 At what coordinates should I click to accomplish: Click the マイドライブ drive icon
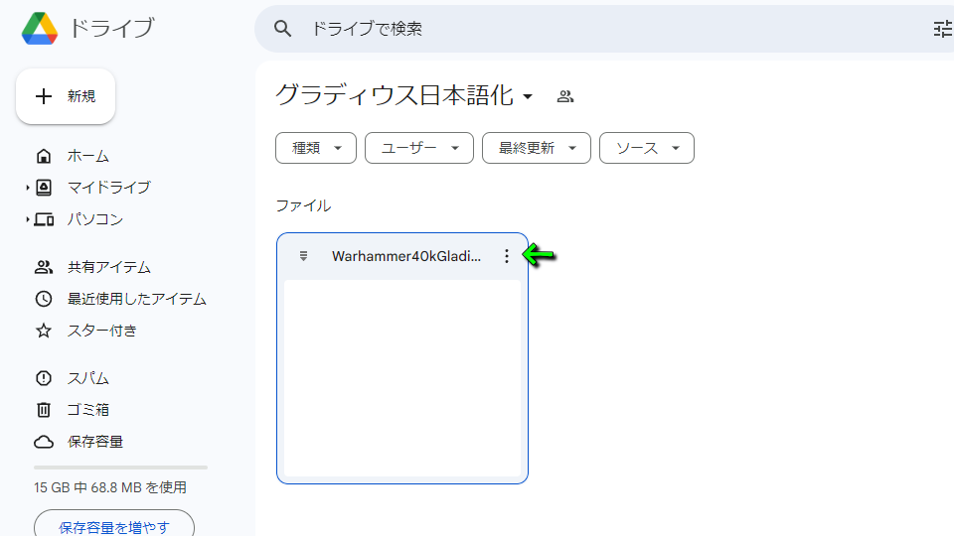coord(43,188)
